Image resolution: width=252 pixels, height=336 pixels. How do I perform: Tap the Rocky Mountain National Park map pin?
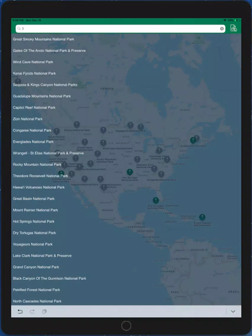98,154
